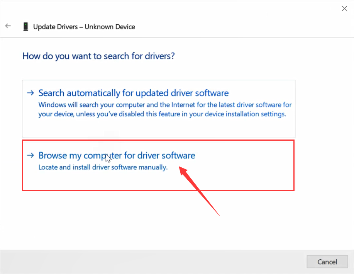Click the red annotation arrow graphic
This screenshot has width=354, height=274.
click(x=199, y=191)
